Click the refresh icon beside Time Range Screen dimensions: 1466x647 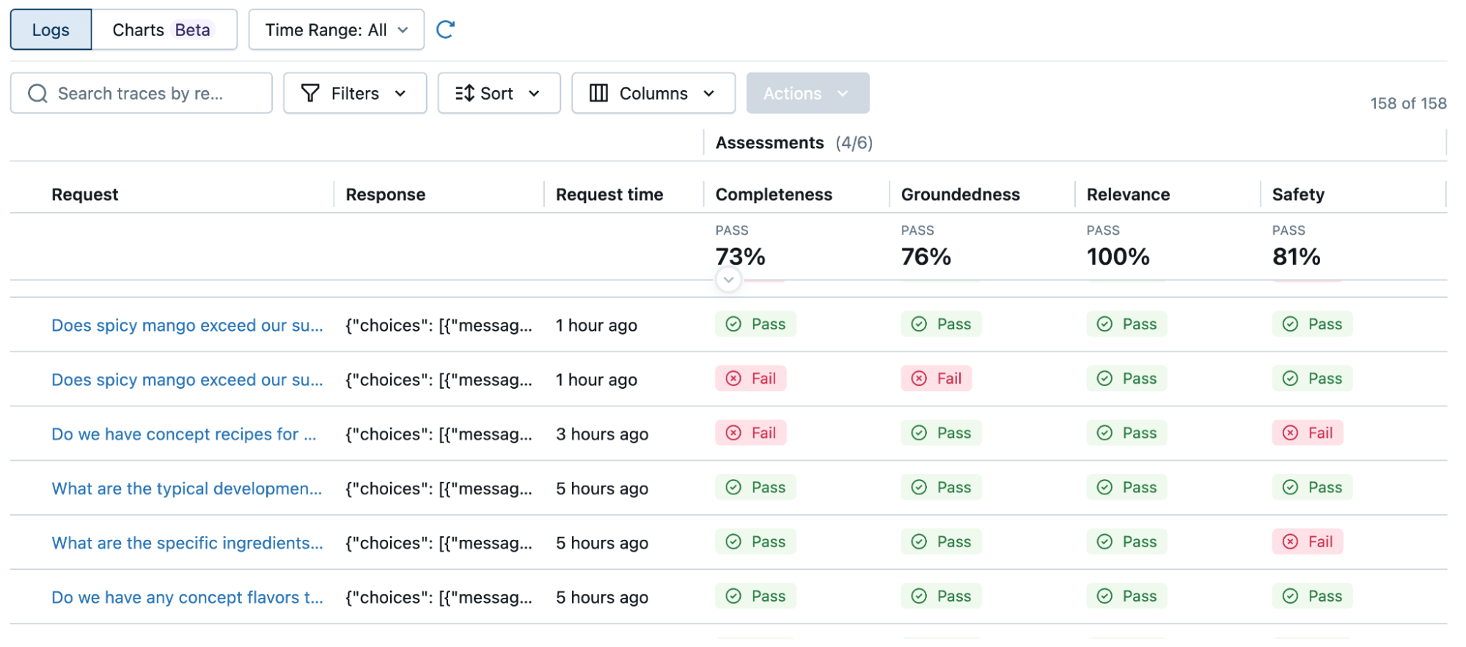(445, 29)
